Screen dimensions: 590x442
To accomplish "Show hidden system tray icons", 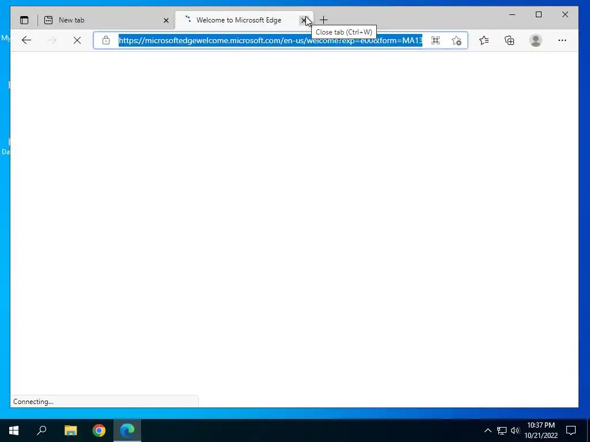I will [487, 430].
